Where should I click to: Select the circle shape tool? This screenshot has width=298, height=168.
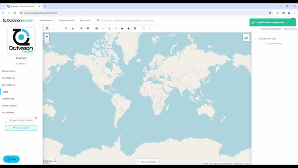pyautogui.click(x=122, y=29)
